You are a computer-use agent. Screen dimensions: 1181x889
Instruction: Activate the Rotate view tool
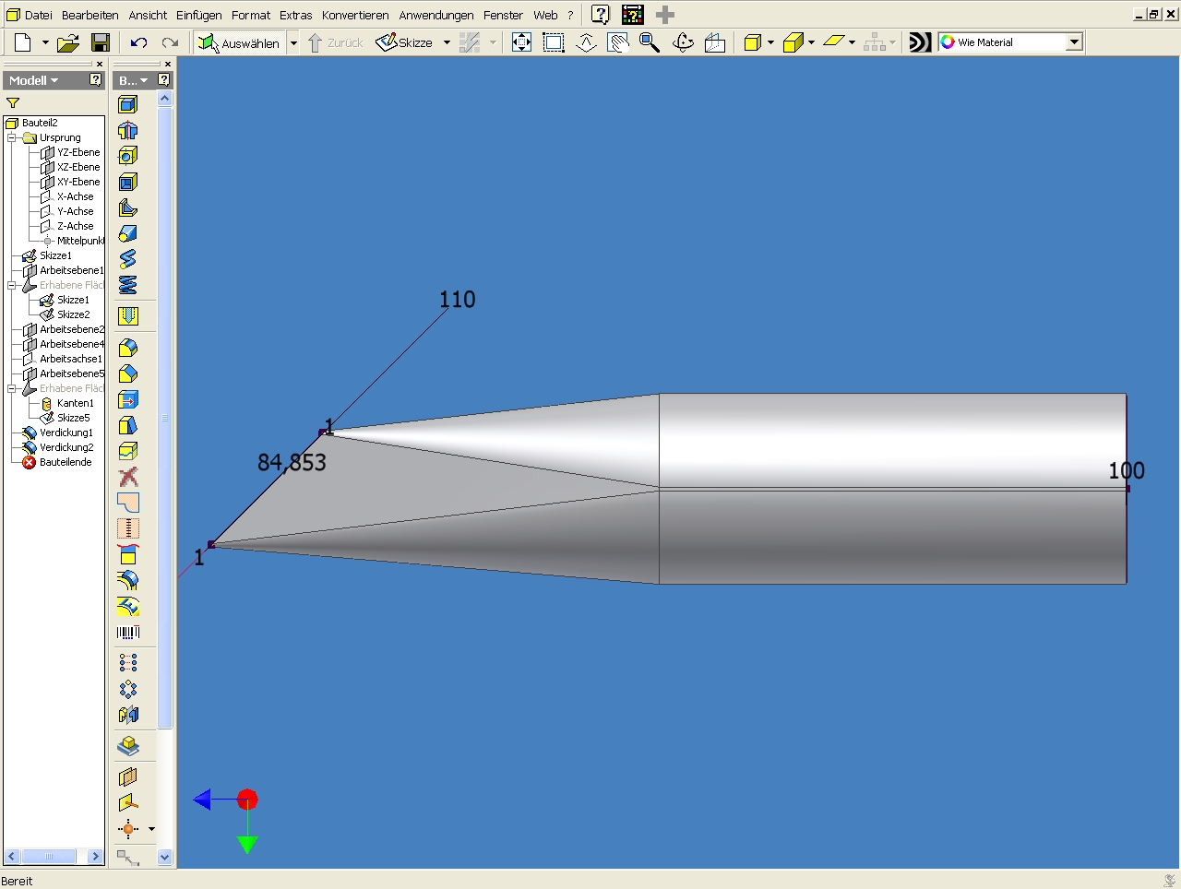click(x=683, y=42)
